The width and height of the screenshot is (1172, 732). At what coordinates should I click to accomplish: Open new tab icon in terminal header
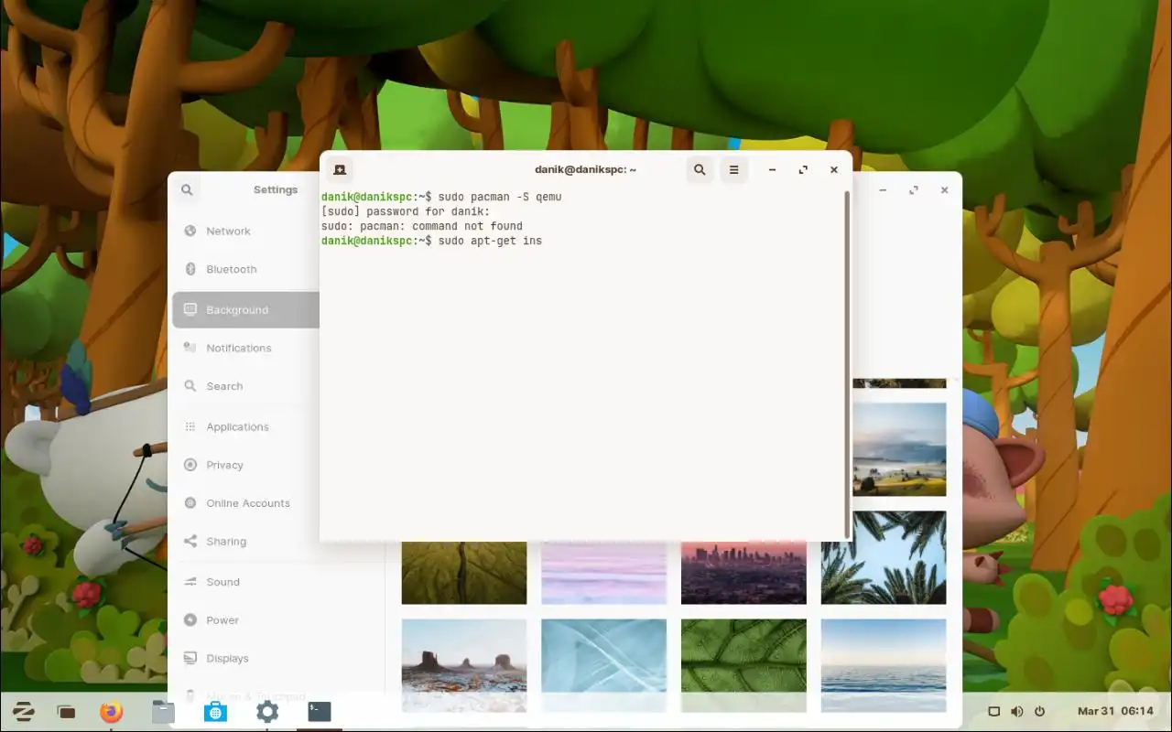pos(340,169)
